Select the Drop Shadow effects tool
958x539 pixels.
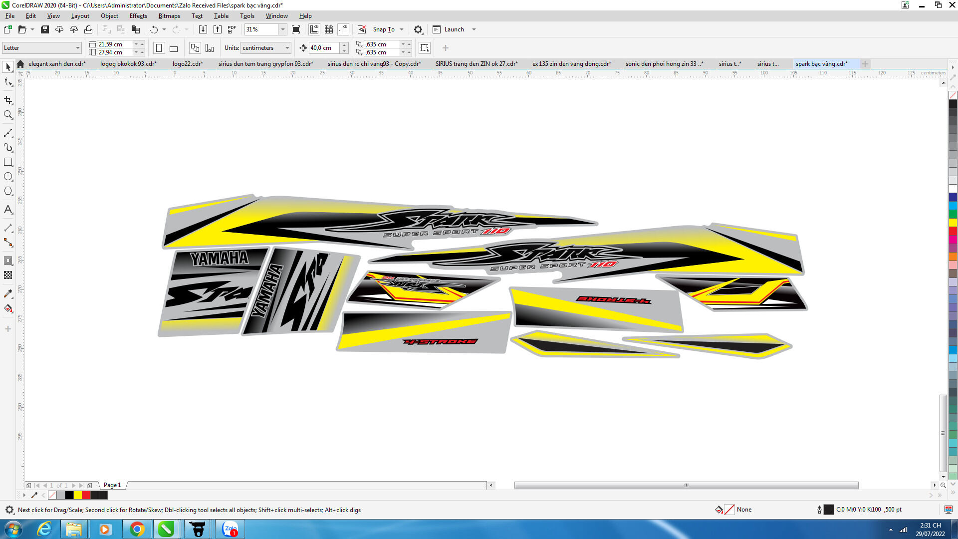coord(8,261)
